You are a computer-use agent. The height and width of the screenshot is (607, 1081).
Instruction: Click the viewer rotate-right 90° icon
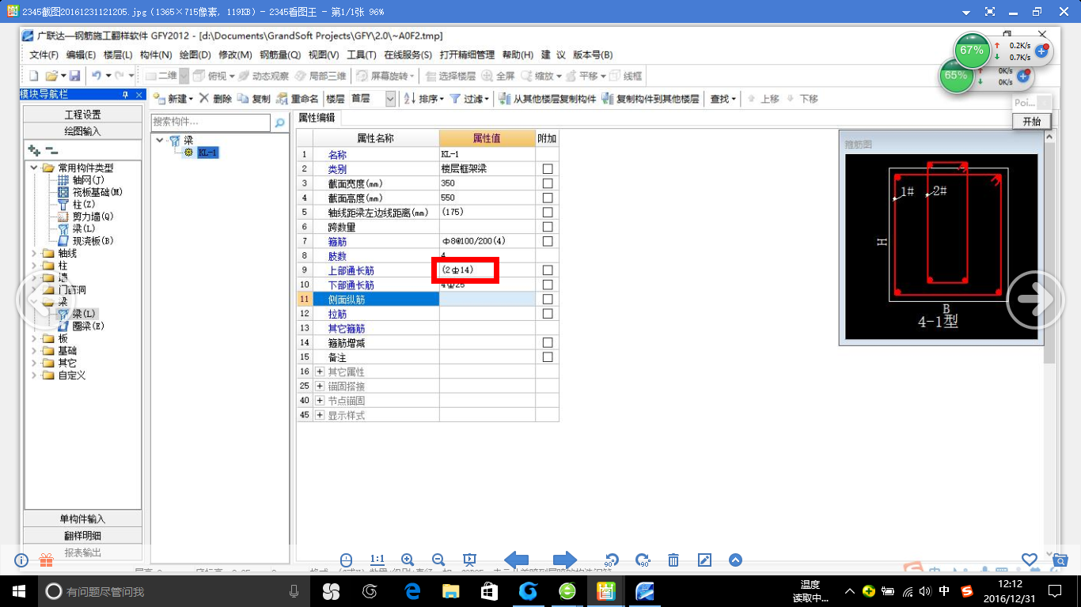pos(642,560)
